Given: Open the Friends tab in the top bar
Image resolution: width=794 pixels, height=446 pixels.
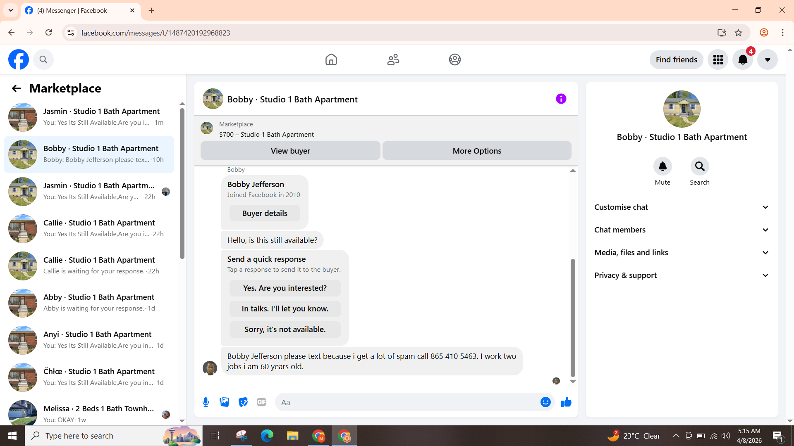Looking at the screenshot, I should [x=393, y=59].
